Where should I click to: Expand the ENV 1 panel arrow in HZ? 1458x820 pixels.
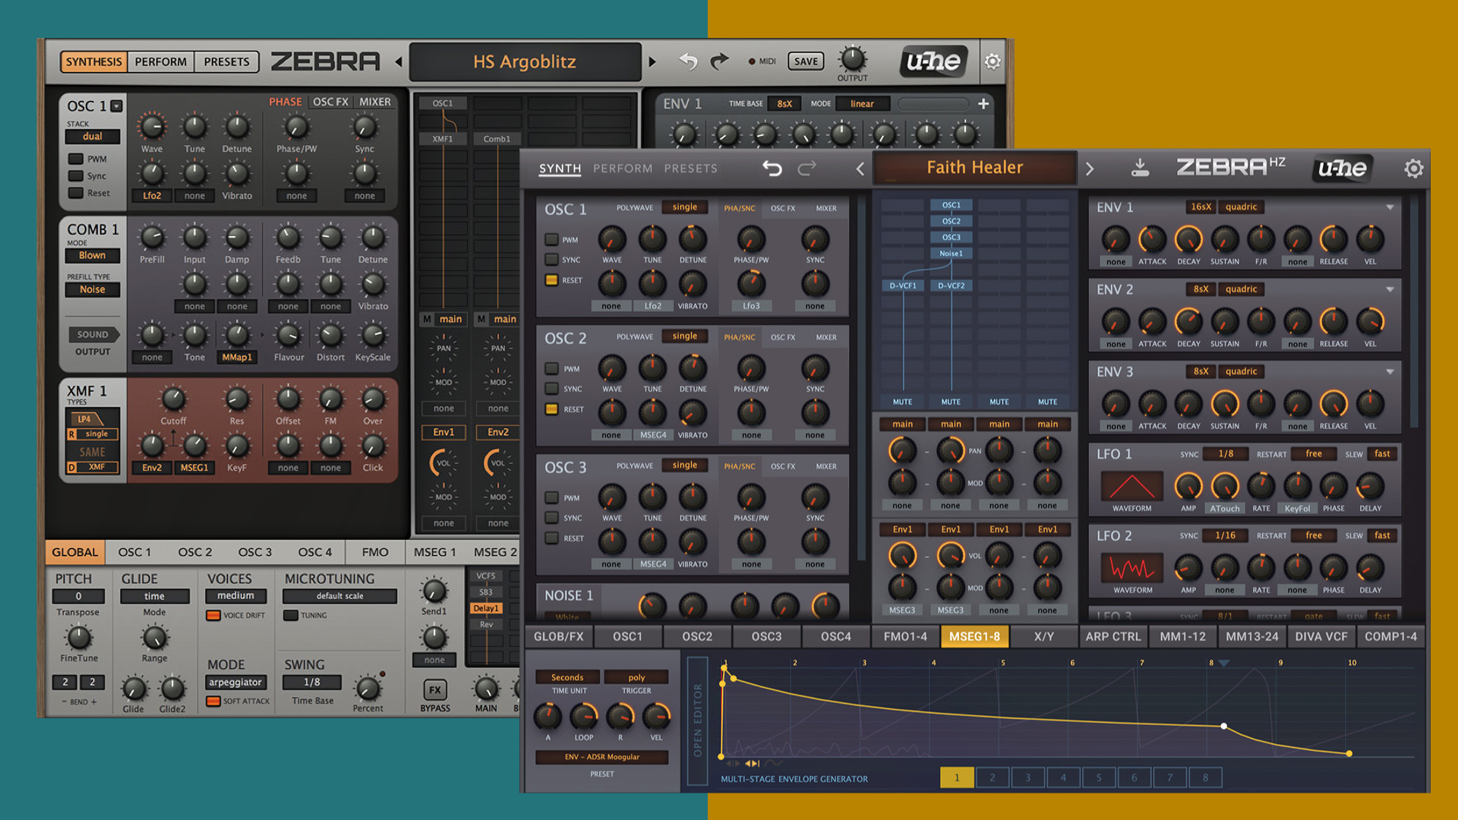[1390, 207]
